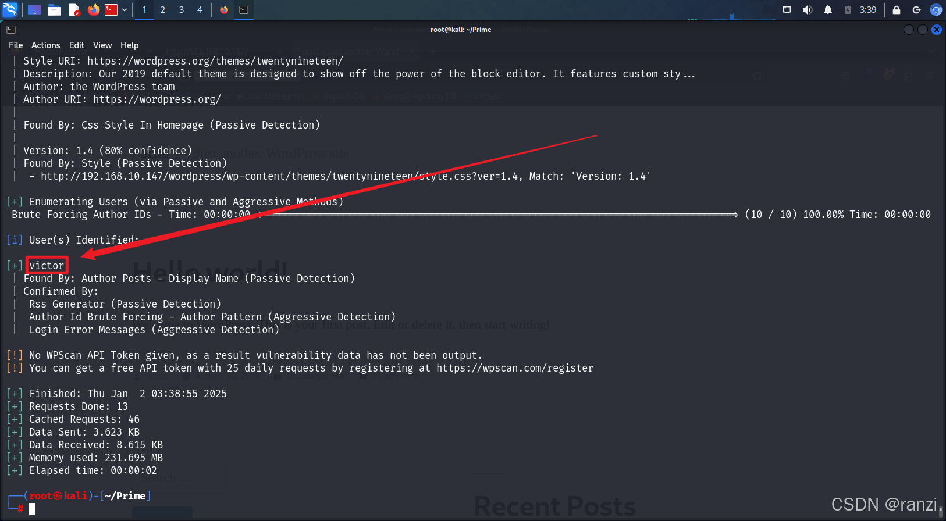Click 'Author: the WordPress team' line
Image resolution: width=946 pixels, height=521 pixels.
99,87
